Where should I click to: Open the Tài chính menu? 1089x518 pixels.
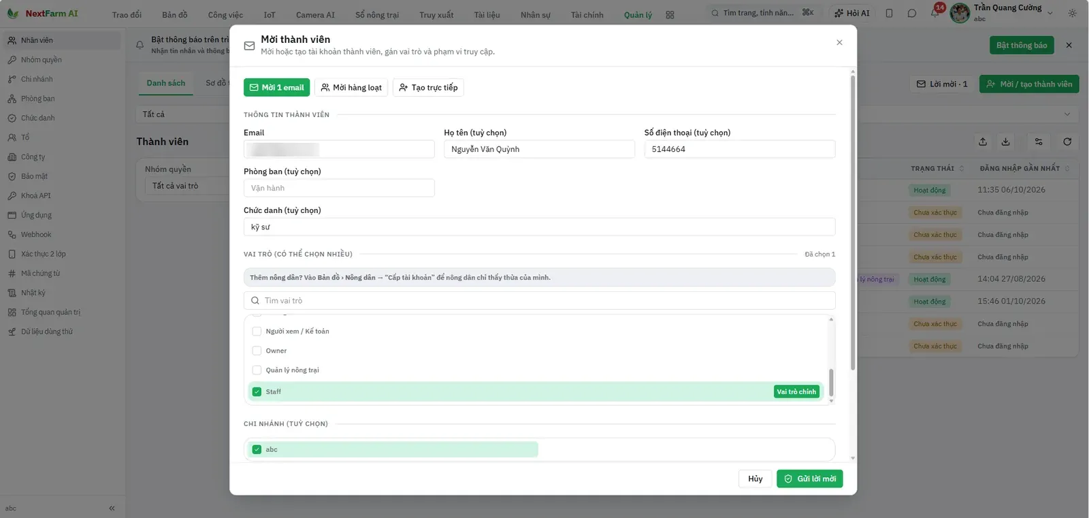coord(587,15)
